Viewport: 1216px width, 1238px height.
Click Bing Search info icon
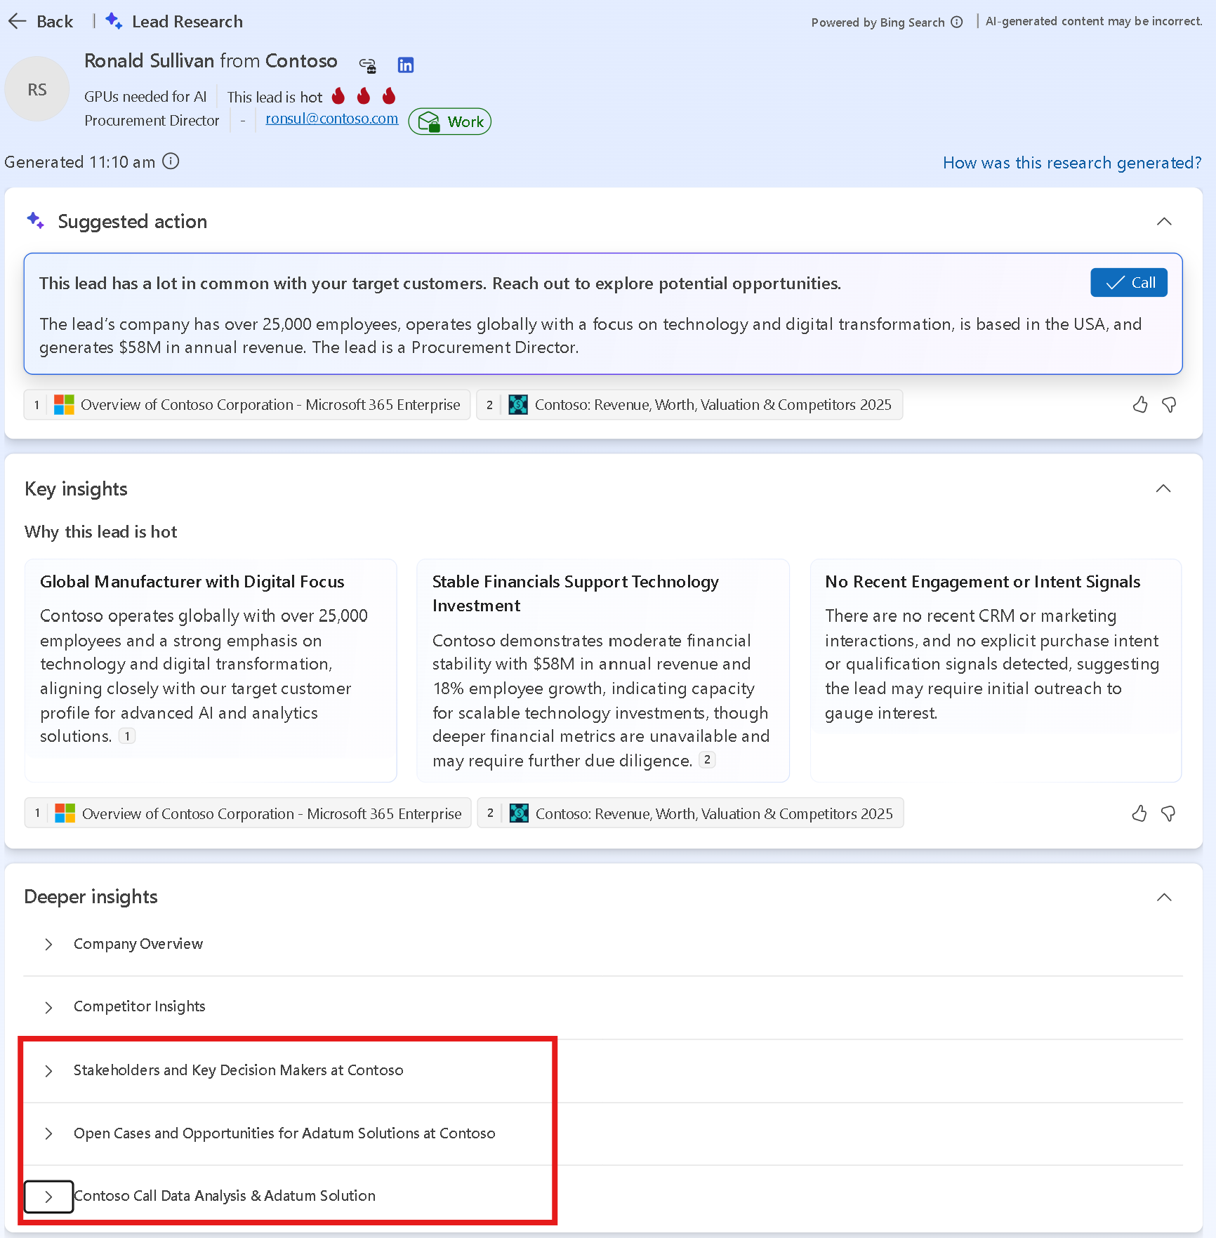pyautogui.click(x=957, y=22)
